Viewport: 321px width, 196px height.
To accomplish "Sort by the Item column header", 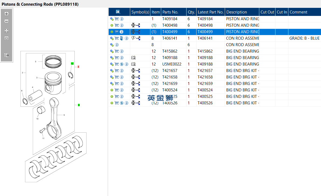I will pos(156,12).
